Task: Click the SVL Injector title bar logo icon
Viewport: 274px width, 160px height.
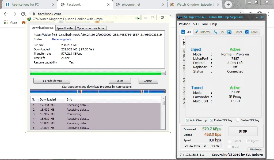Action: tap(180, 17)
